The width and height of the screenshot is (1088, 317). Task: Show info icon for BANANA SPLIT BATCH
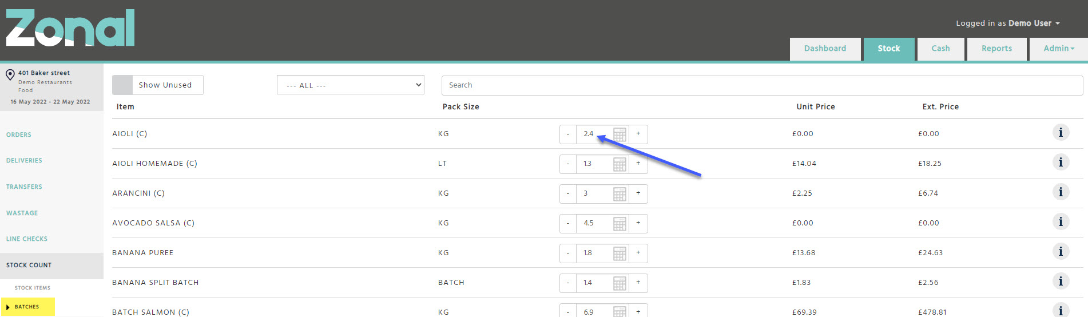[x=1061, y=282]
